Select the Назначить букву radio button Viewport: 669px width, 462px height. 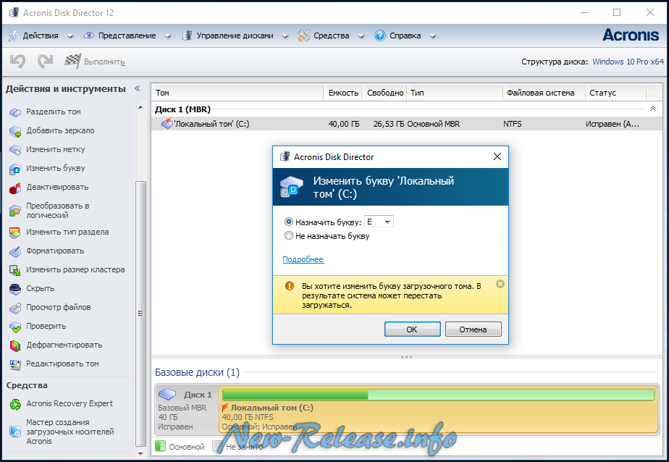point(289,222)
